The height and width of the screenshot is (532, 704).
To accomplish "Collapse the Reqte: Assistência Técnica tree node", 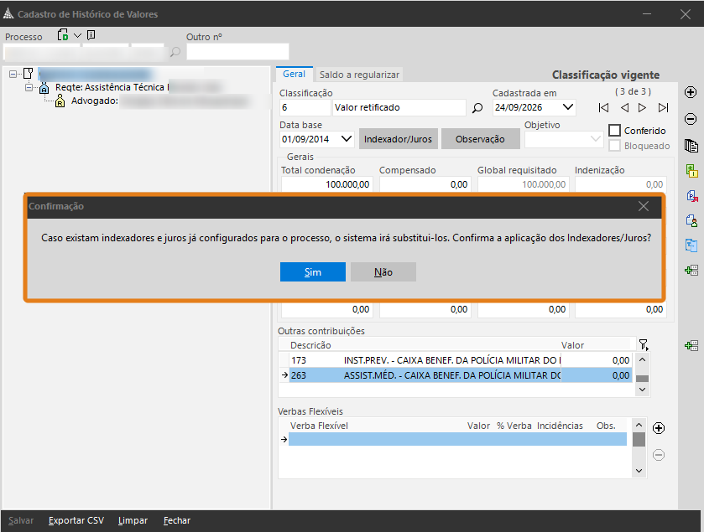I will click(29, 87).
